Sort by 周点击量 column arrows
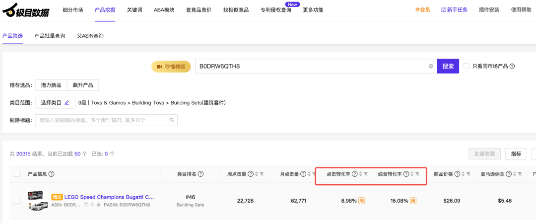The height and width of the screenshot is (223, 536). point(257,174)
